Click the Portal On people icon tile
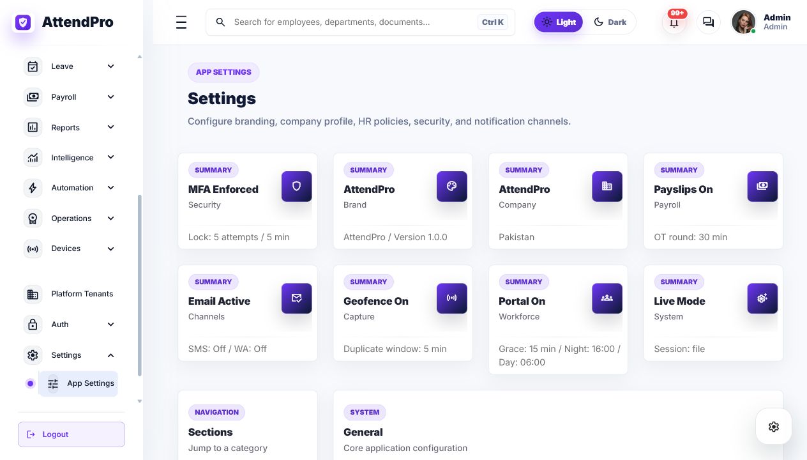This screenshot has height=460, width=807. pyautogui.click(x=607, y=298)
